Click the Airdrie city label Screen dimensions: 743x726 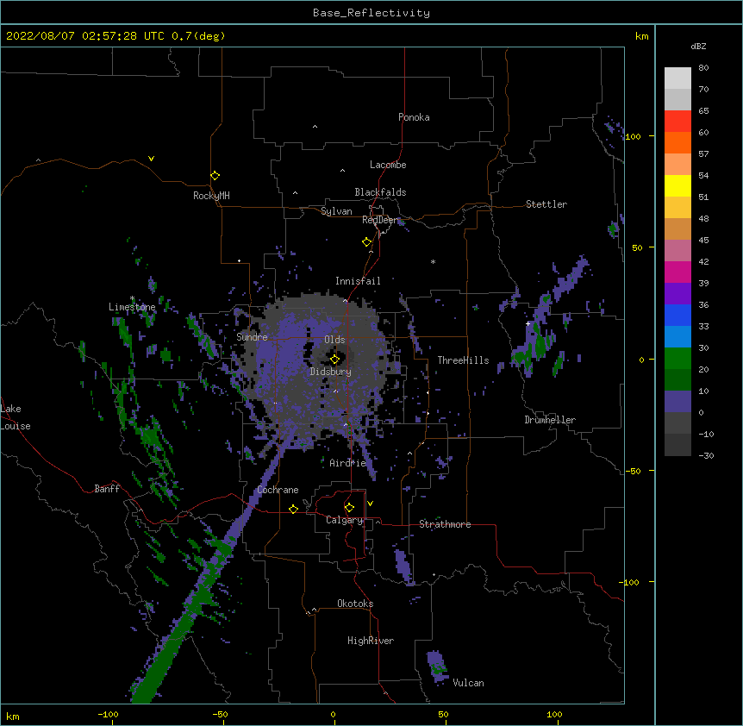348,463
